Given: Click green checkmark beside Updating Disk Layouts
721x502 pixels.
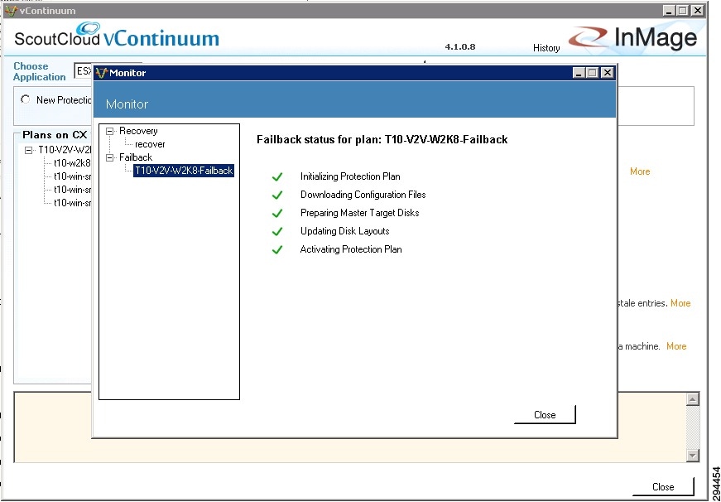Looking at the screenshot, I should (276, 231).
